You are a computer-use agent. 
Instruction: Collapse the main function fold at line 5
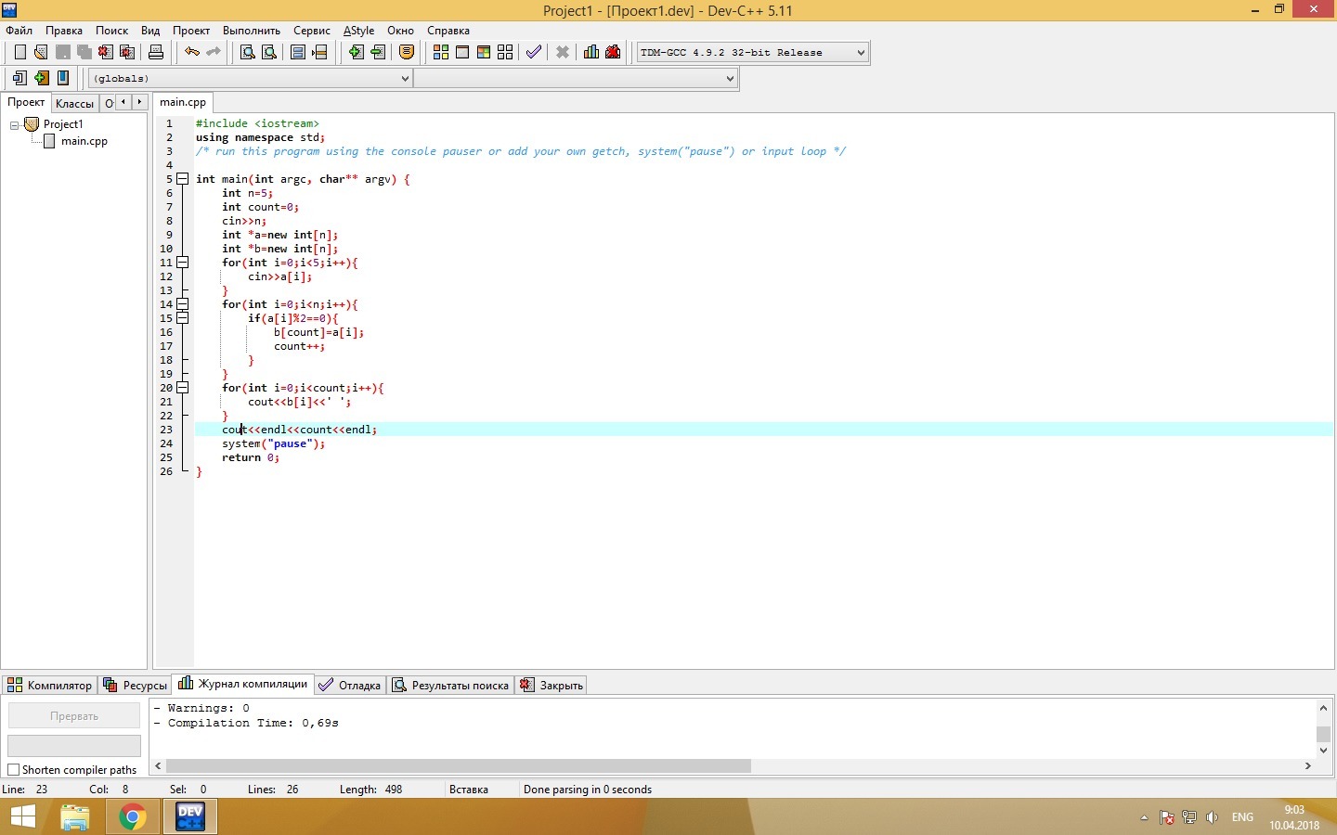click(x=183, y=179)
